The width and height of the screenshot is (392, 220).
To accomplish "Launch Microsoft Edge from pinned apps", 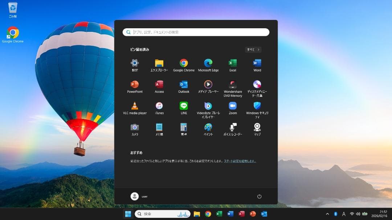I will (x=208, y=66).
